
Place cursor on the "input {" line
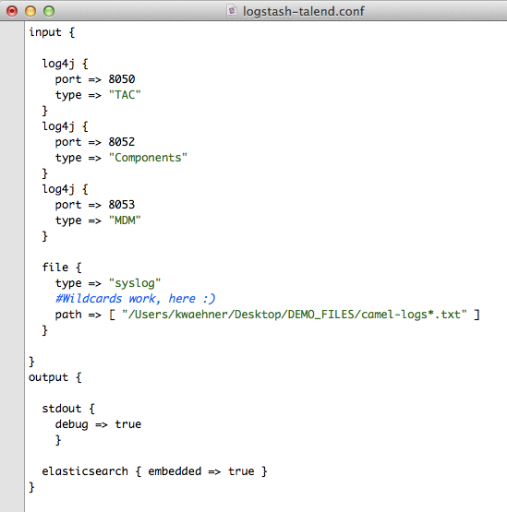click(52, 32)
